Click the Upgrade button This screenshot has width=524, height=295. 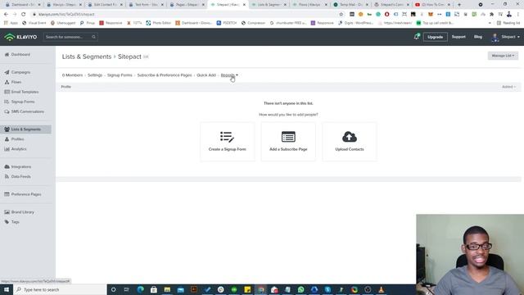click(435, 37)
